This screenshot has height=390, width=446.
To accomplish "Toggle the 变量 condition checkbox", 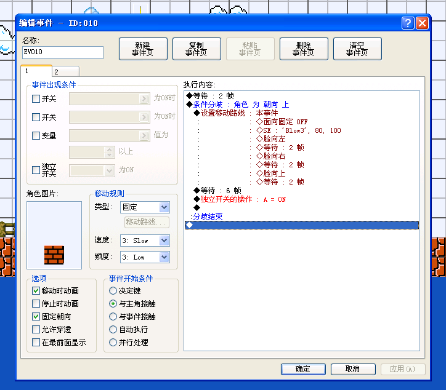I will pos(36,135).
